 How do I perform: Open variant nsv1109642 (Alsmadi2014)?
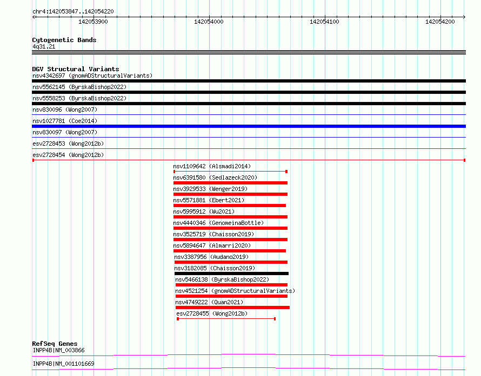tap(212, 166)
